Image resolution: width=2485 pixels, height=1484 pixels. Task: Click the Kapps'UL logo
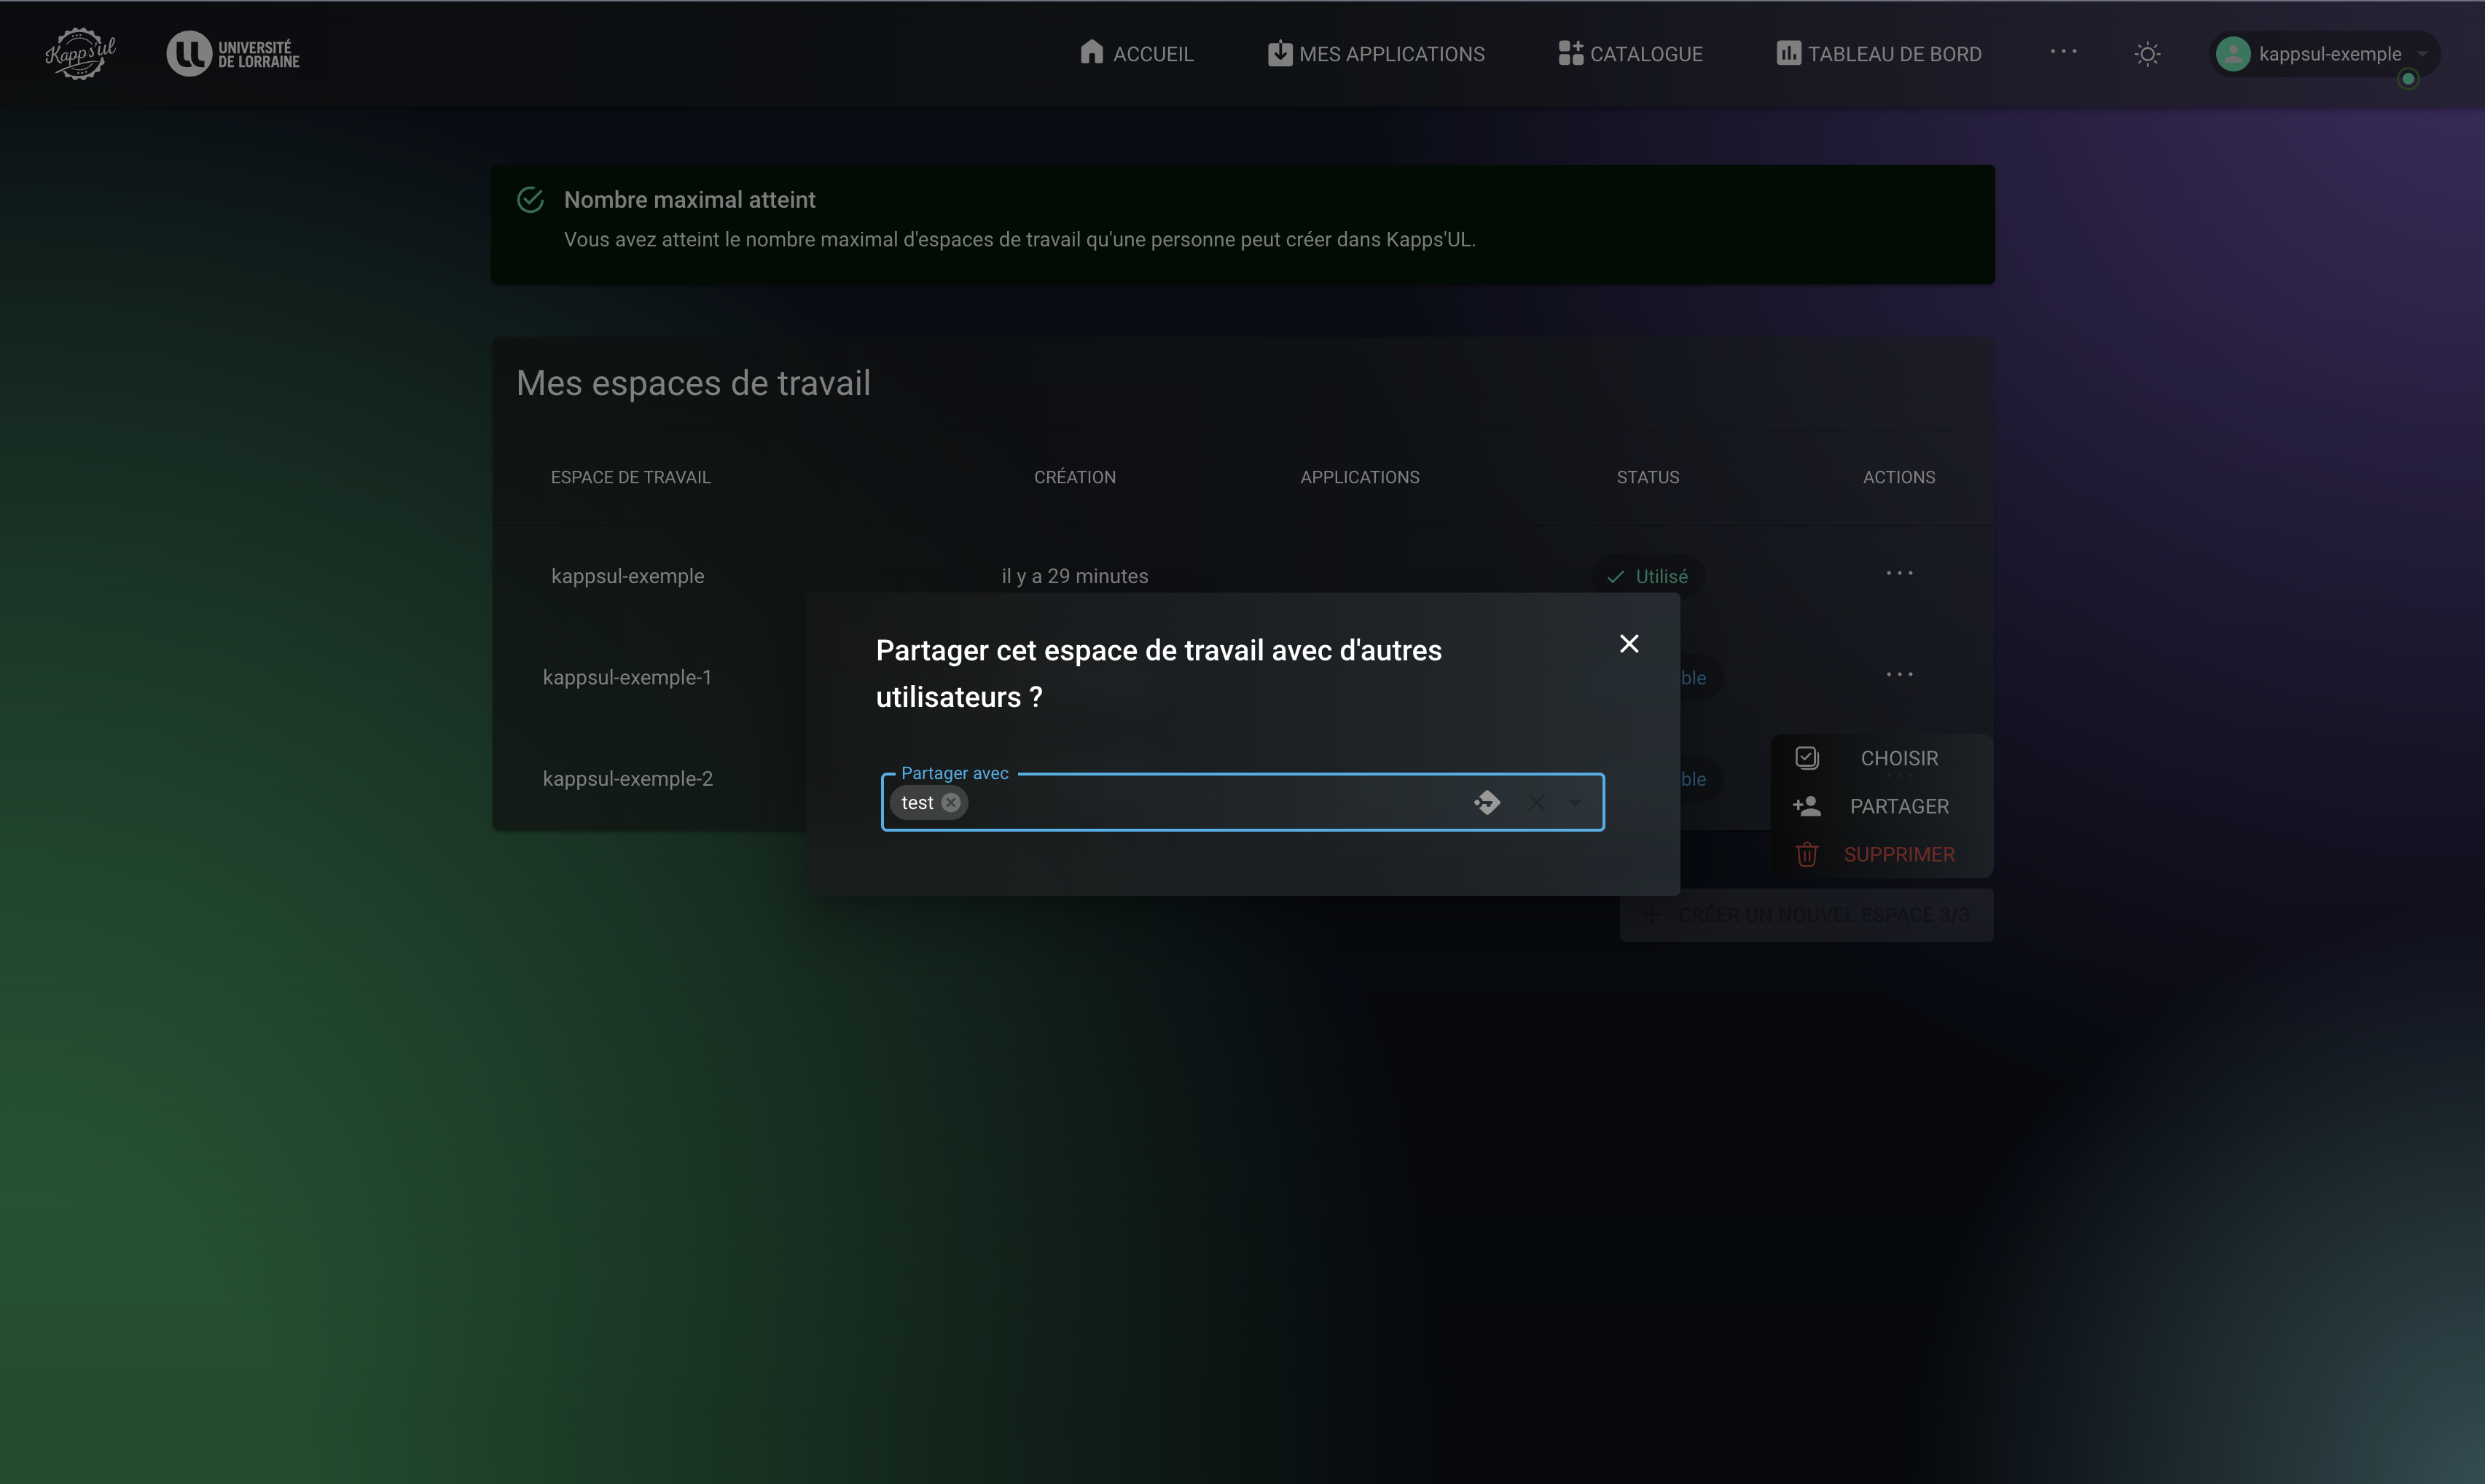pos(80,53)
